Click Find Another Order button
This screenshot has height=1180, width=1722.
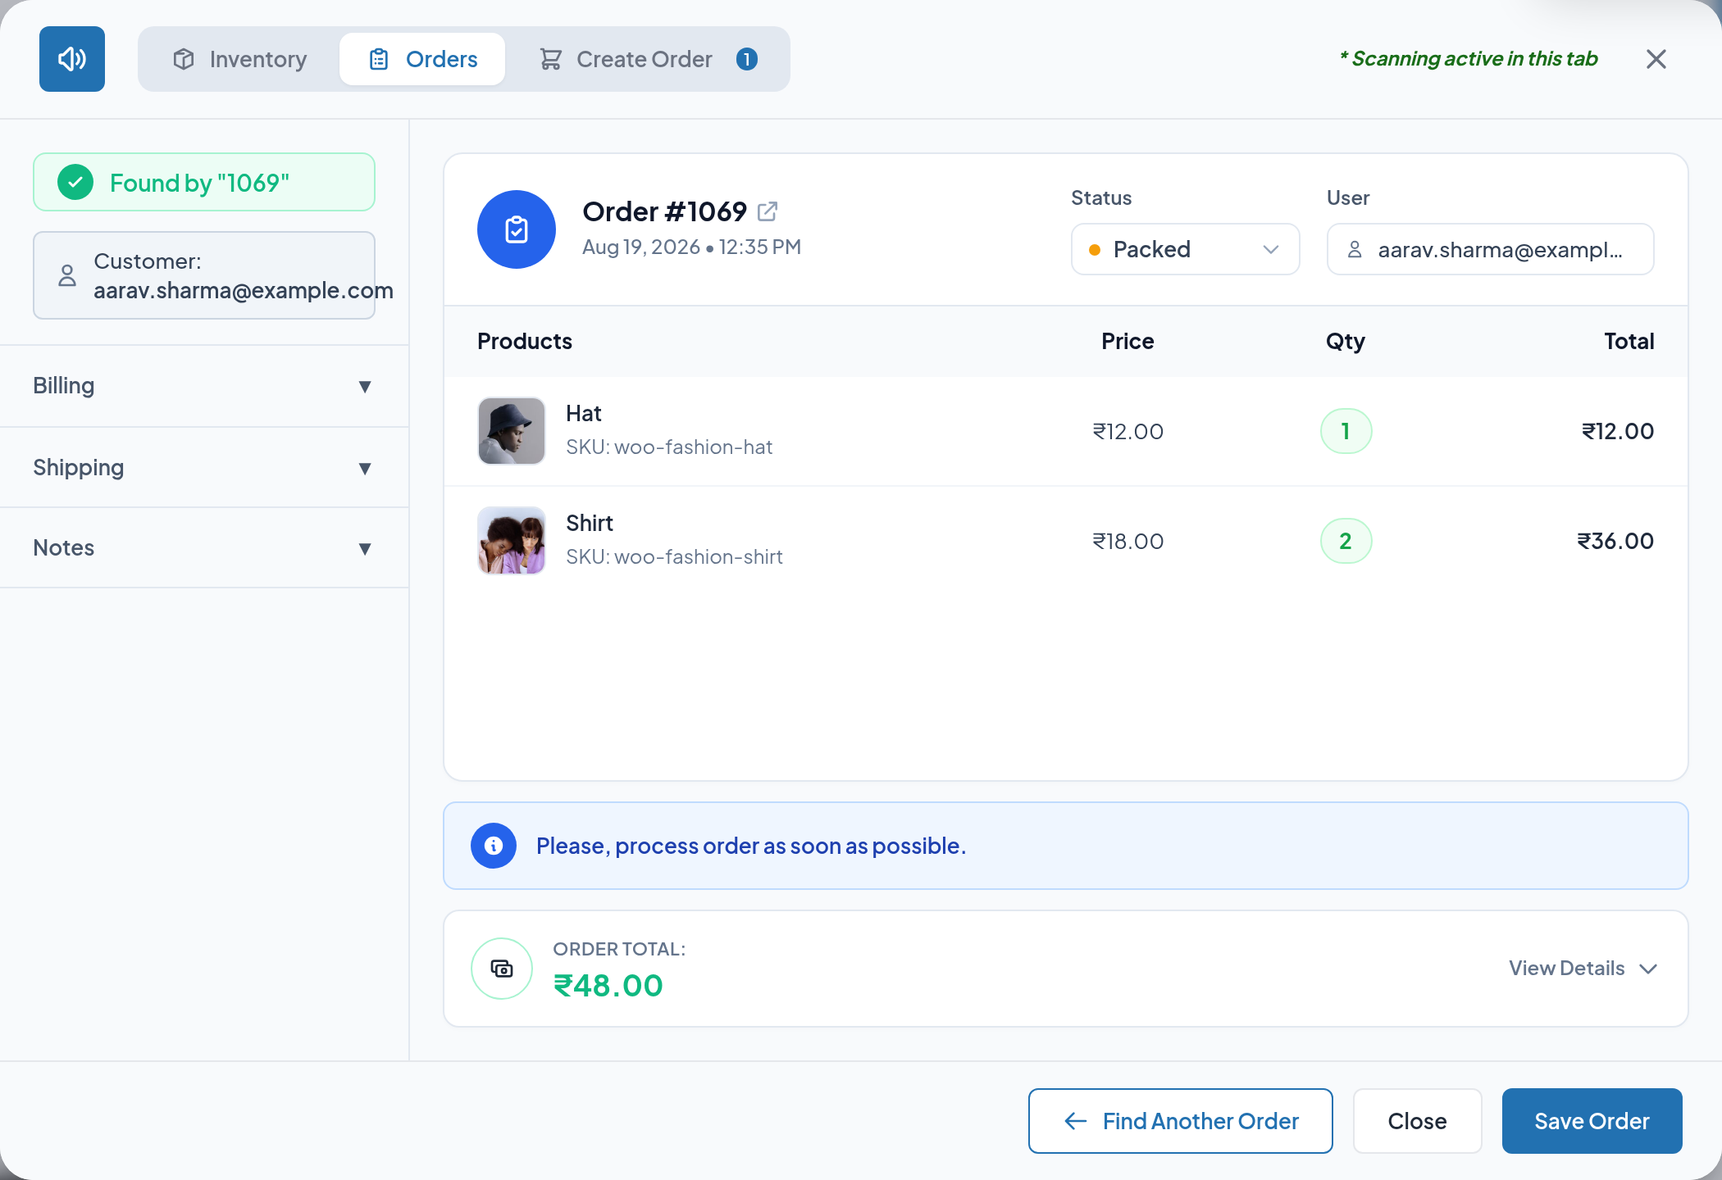point(1181,1121)
